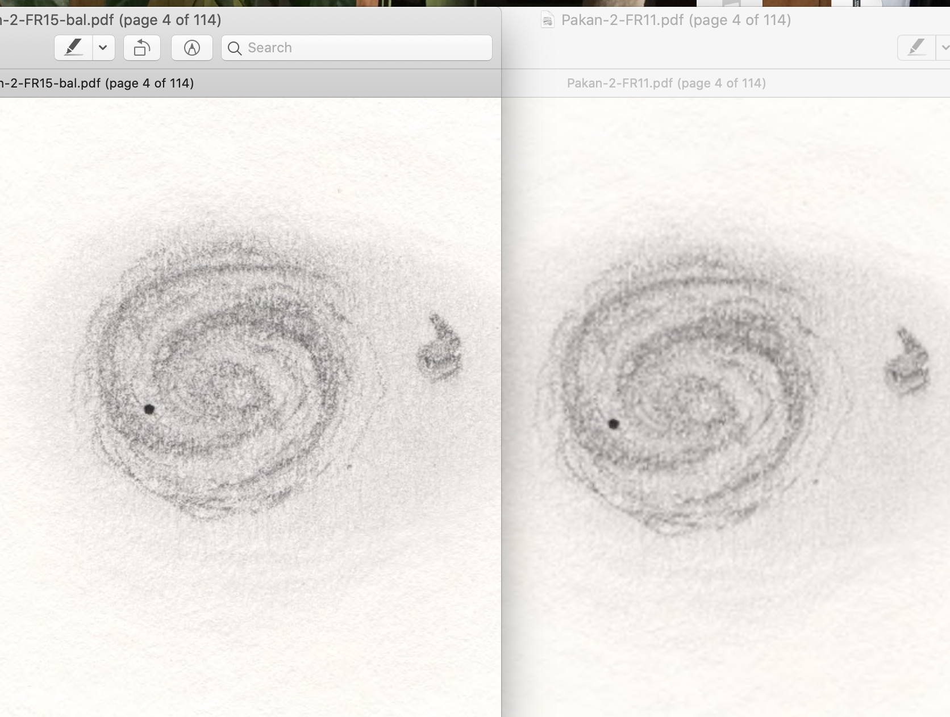Click the Rotate button in FR15-bal window

[142, 48]
